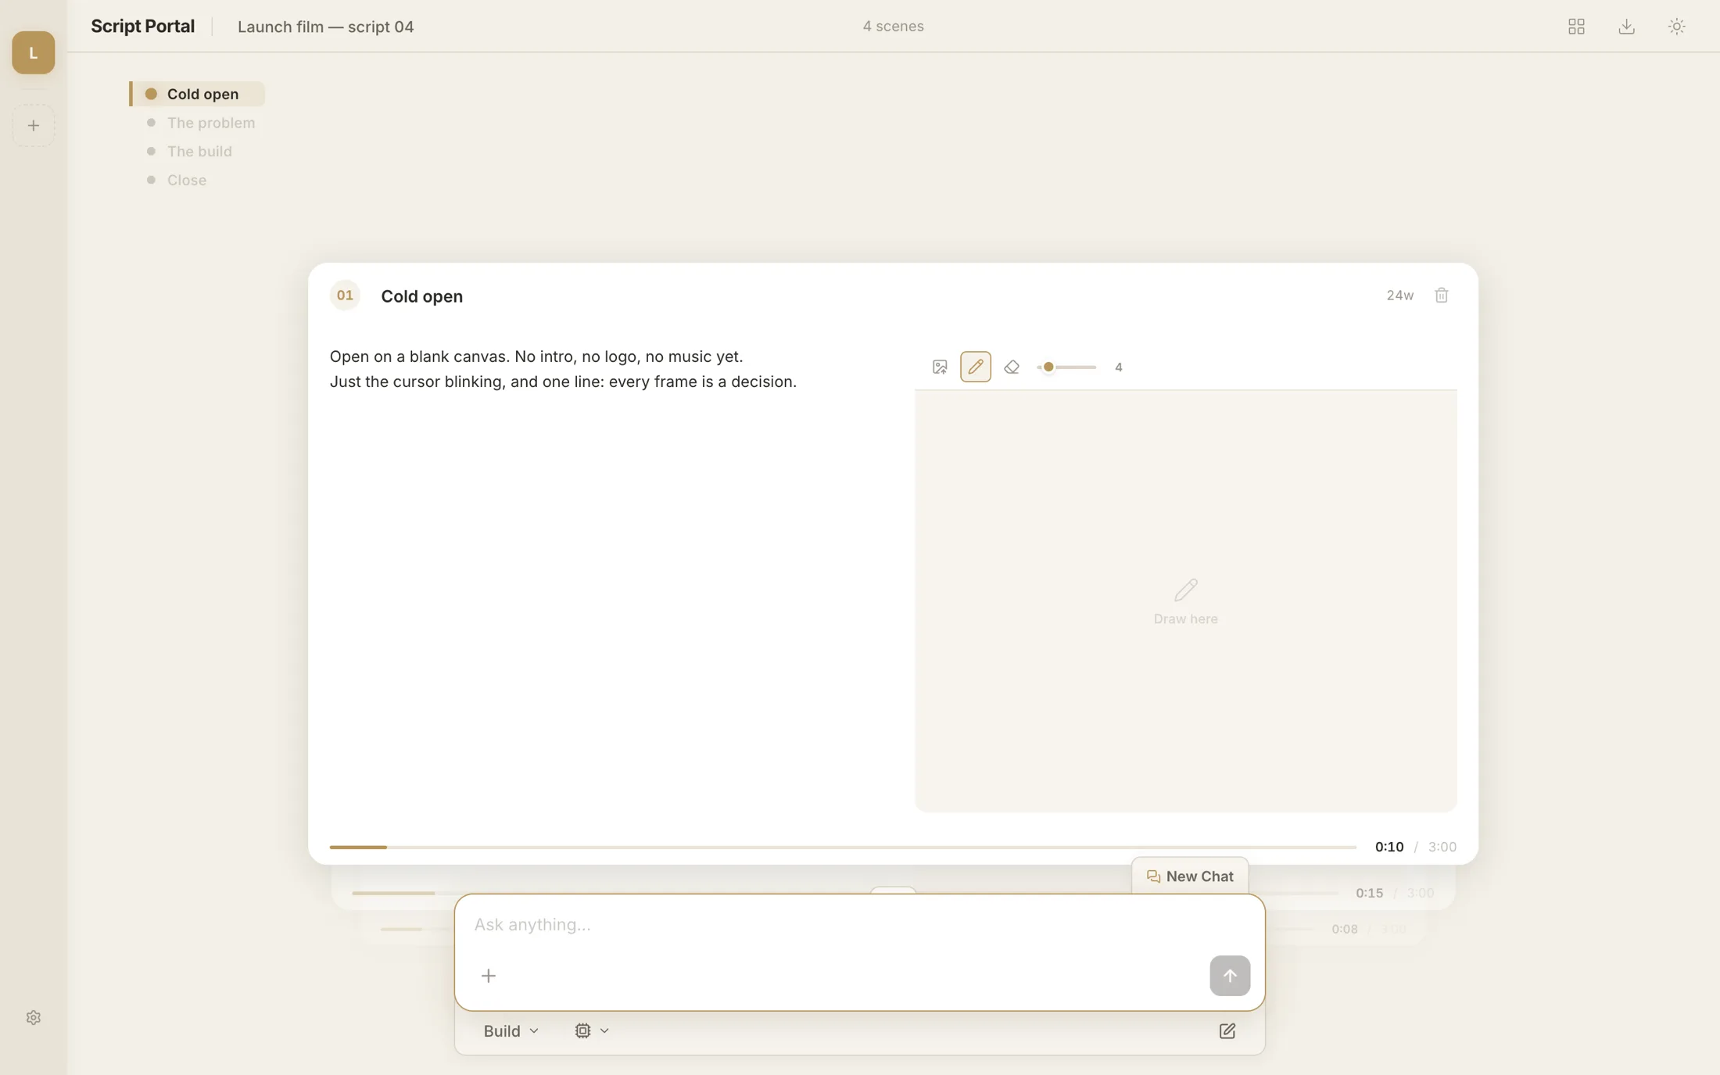This screenshot has width=1720, height=1075.
Task: Click the Draw here canvas
Action: 1185,600
